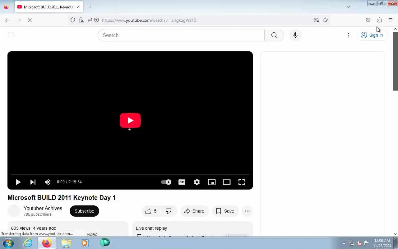This screenshot has height=249, width=398.
Task: List all tabs dropdown arrow
Action: pyautogui.click(x=348, y=7)
